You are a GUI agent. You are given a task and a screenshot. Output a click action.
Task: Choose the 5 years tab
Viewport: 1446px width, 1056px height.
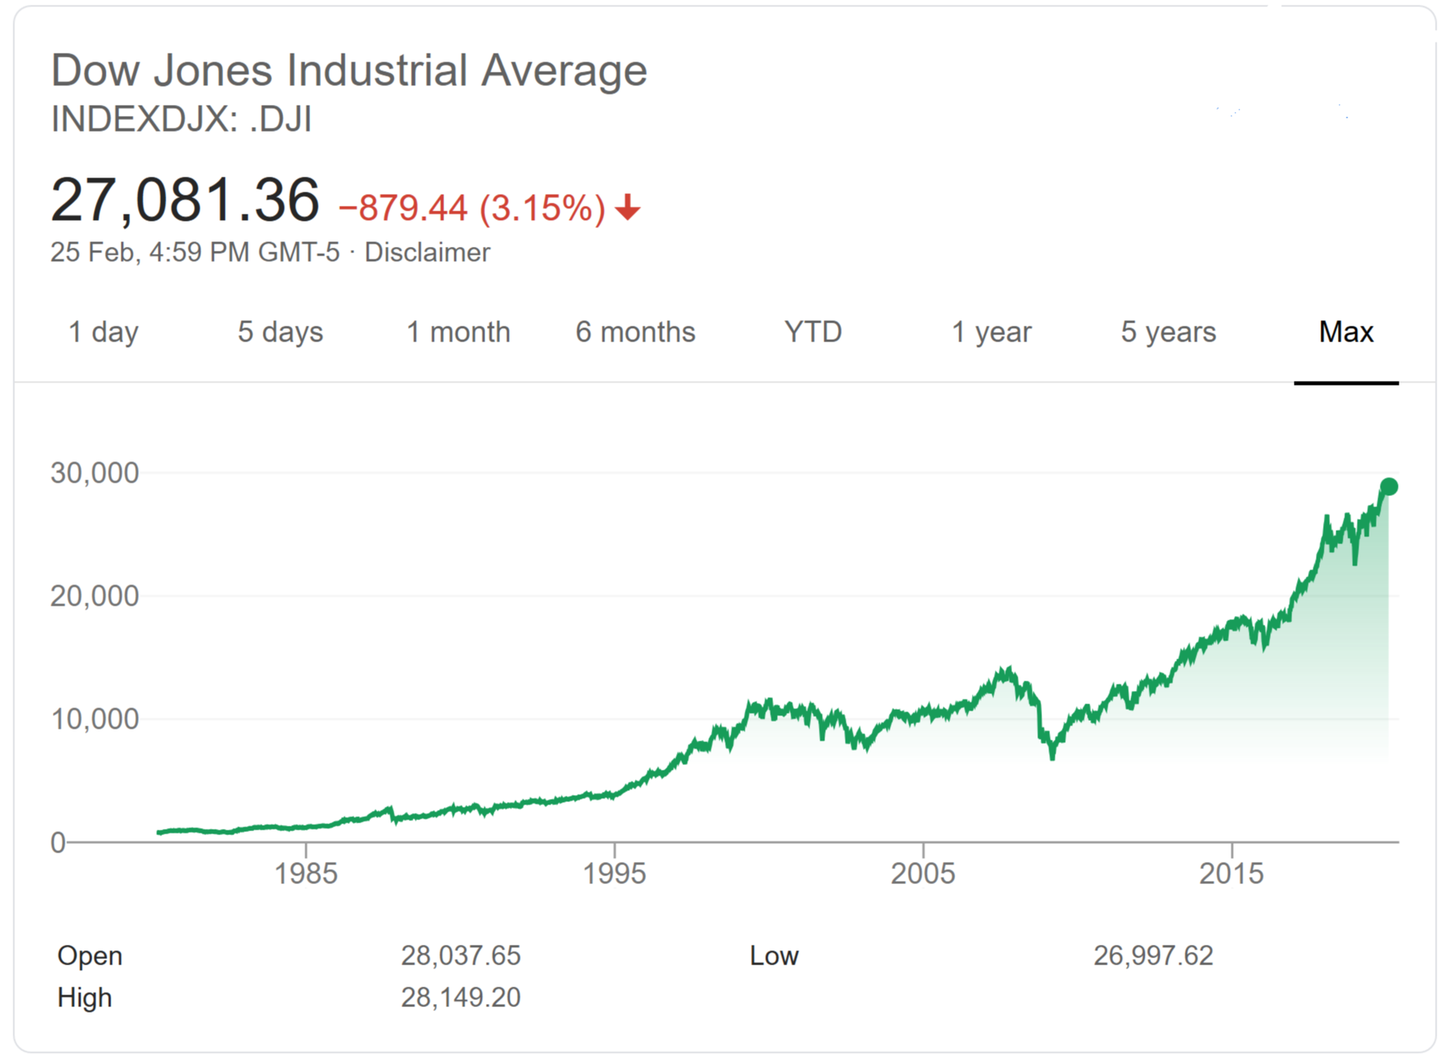tap(1168, 332)
